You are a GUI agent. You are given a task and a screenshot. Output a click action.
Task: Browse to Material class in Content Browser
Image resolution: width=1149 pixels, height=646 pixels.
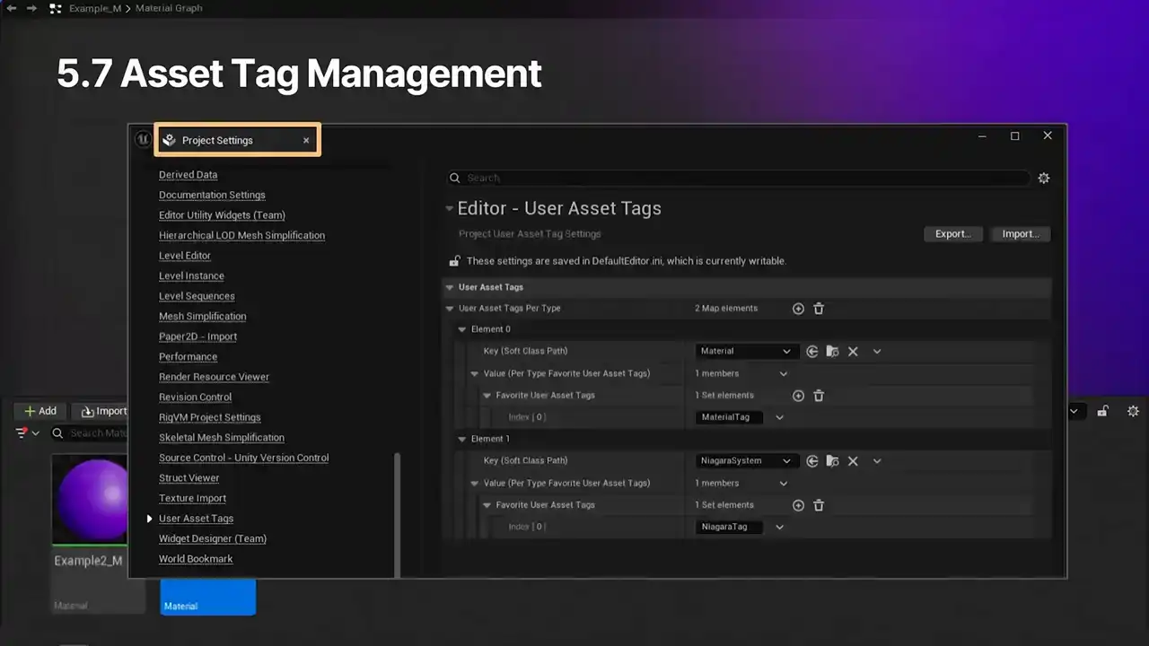point(832,352)
